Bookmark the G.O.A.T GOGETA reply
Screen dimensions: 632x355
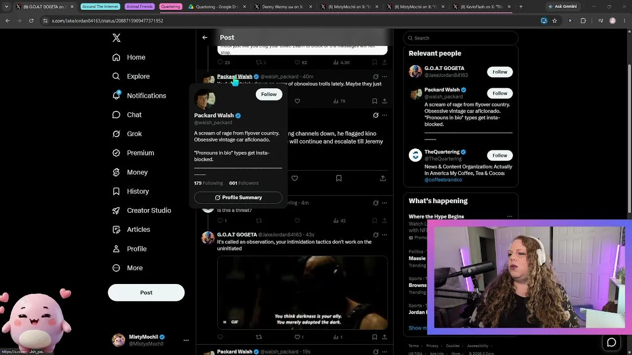tap(375, 337)
